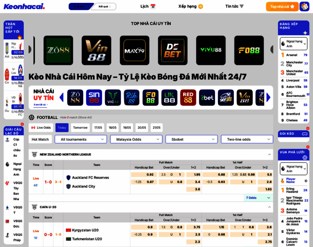
Task: Open the Xếp hạng menu item
Action: tap(190, 7)
